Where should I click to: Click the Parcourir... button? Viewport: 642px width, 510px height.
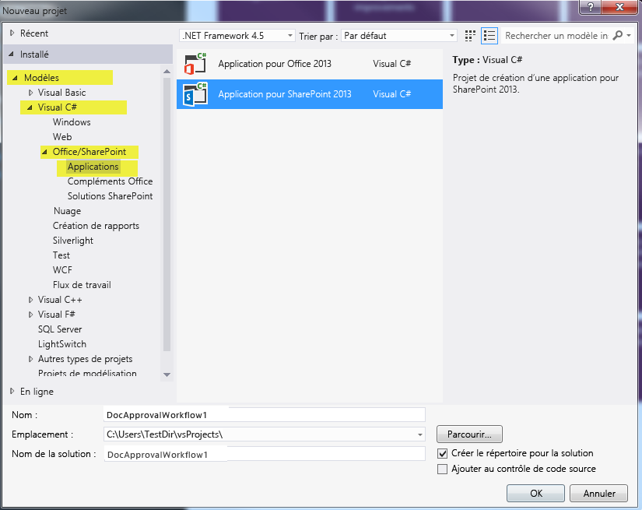(469, 434)
